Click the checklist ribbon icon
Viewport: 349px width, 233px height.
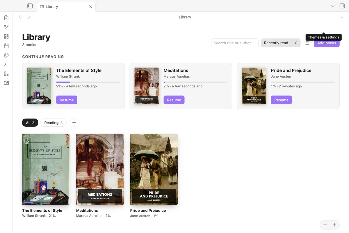coord(6,74)
